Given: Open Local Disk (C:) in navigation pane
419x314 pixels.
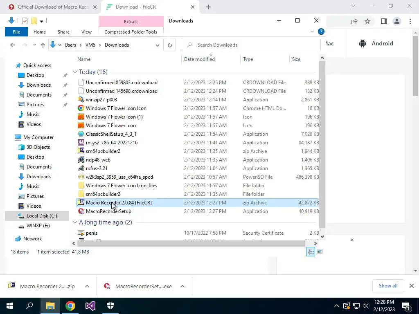Looking at the screenshot, I should (42, 216).
